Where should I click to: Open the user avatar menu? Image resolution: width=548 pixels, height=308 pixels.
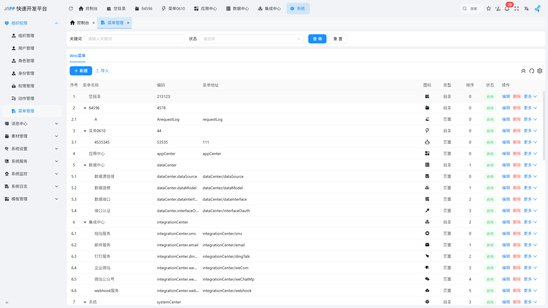537,9
